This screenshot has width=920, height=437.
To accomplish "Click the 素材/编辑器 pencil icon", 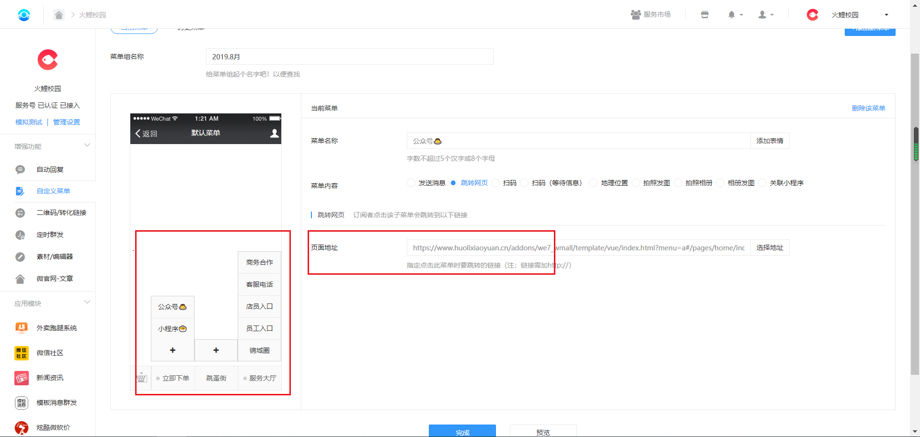I will (20, 257).
